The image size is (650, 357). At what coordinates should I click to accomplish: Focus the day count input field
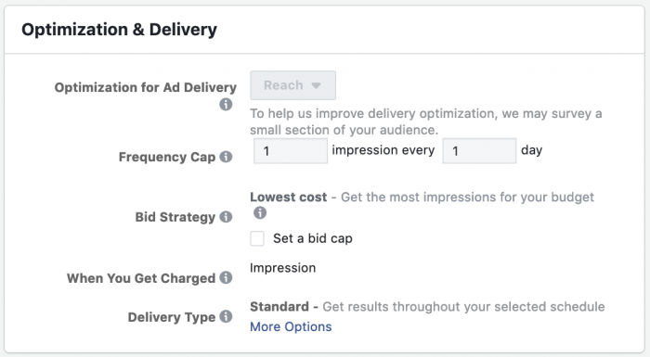coord(479,151)
